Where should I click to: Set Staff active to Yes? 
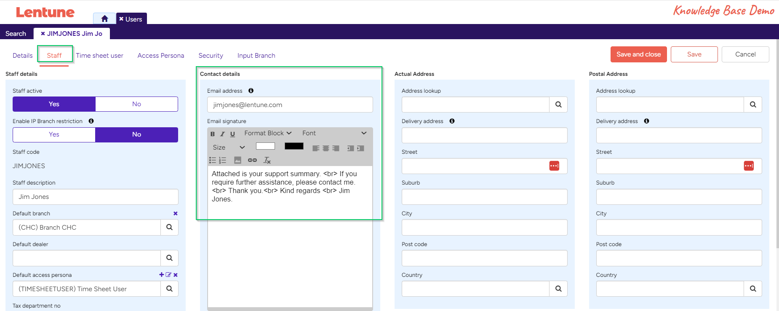pyautogui.click(x=54, y=104)
